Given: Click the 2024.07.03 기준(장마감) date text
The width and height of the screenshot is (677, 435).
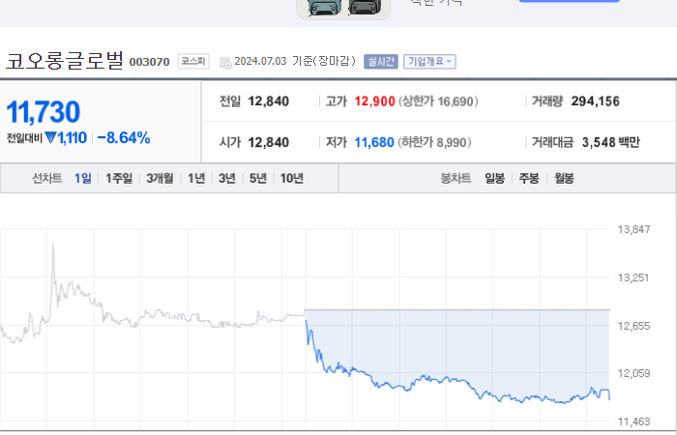Looking at the screenshot, I should [295, 61].
